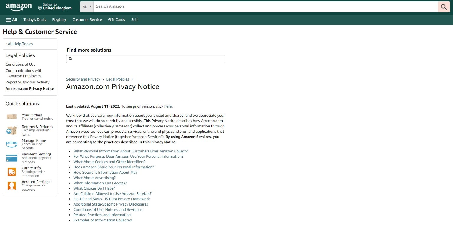This screenshot has width=453, height=225.
Task: Open Report Suspicious Activity link
Action: click(27, 82)
